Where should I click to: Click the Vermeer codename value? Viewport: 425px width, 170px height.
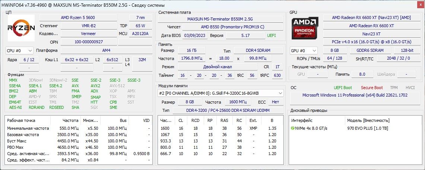(89, 34)
